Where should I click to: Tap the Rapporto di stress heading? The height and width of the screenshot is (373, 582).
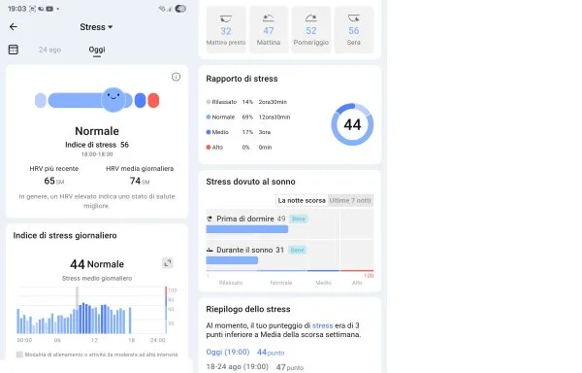coord(242,79)
